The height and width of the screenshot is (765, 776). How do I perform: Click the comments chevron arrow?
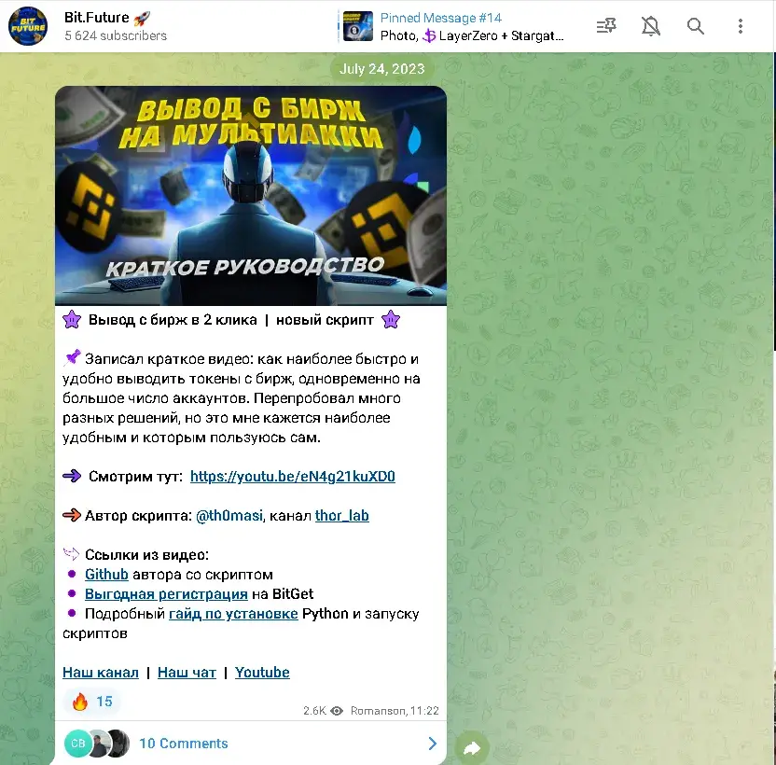pos(432,744)
